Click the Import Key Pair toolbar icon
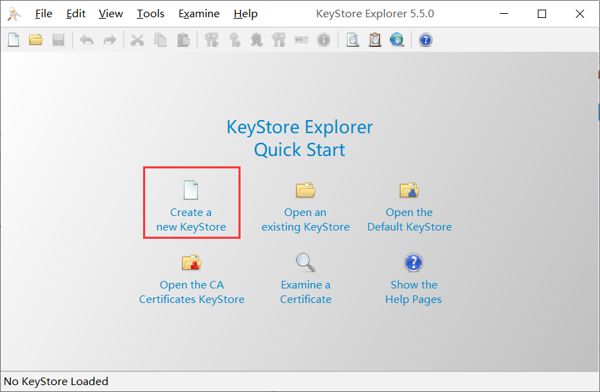The height and width of the screenshot is (392, 600). 279,40
